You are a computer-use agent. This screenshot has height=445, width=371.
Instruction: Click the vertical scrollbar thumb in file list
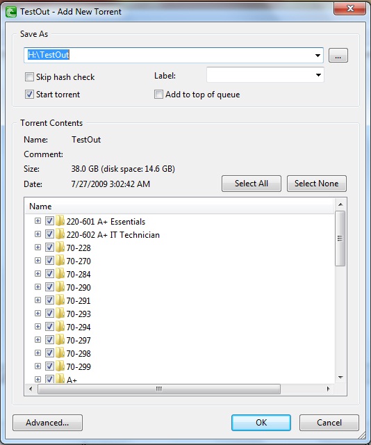(x=340, y=238)
